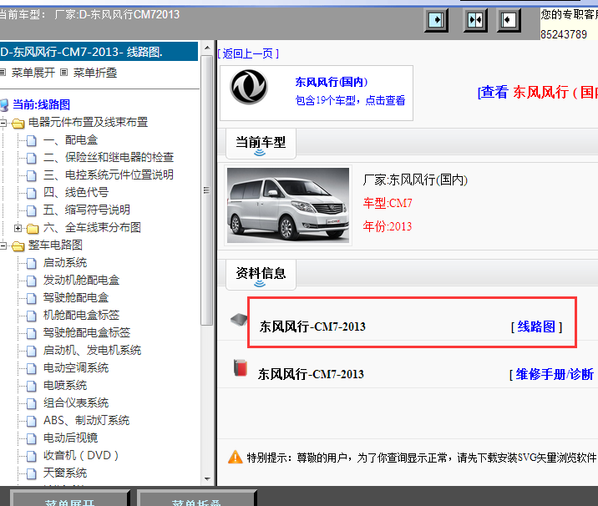This screenshot has width=598, height=506.
Task: Click the SVG warning triangle icon
Action: 236,457
